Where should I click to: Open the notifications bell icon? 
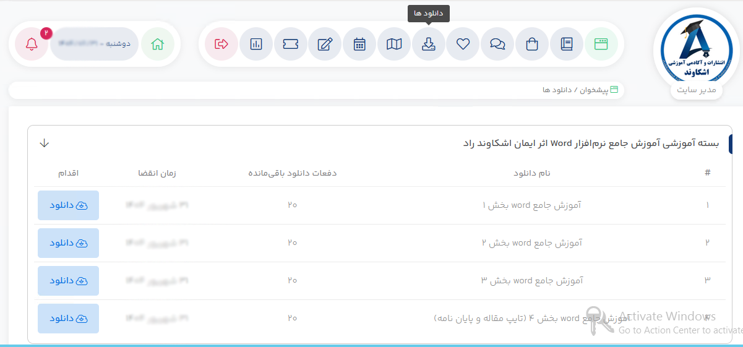click(32, 44)
